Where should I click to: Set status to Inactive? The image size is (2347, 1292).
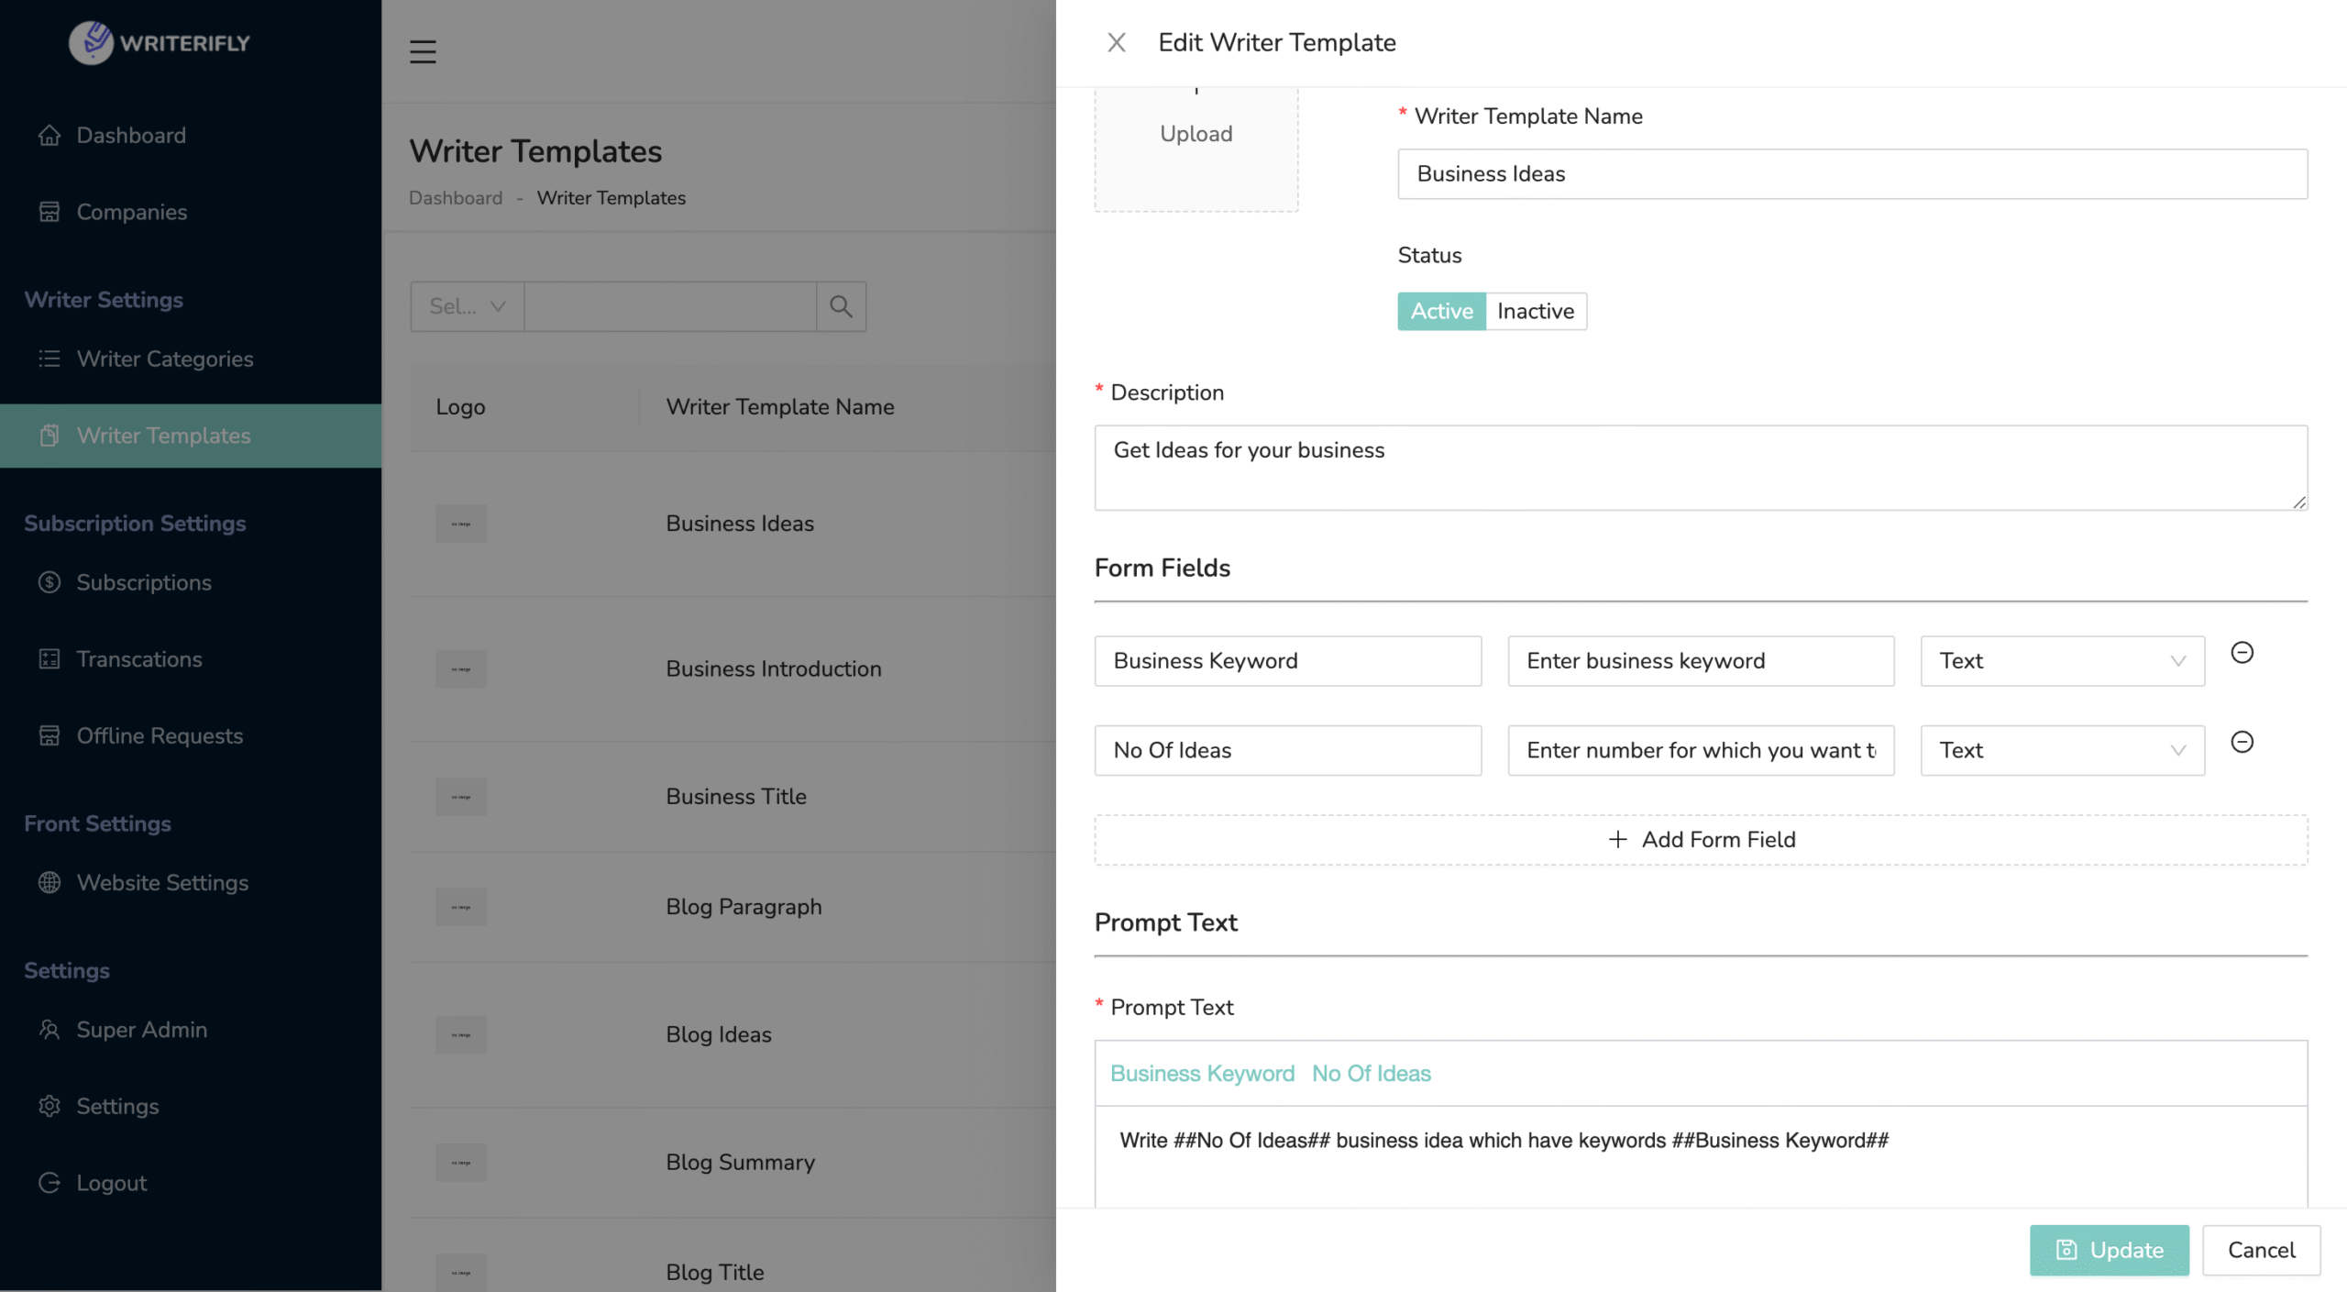point(1535,312)
